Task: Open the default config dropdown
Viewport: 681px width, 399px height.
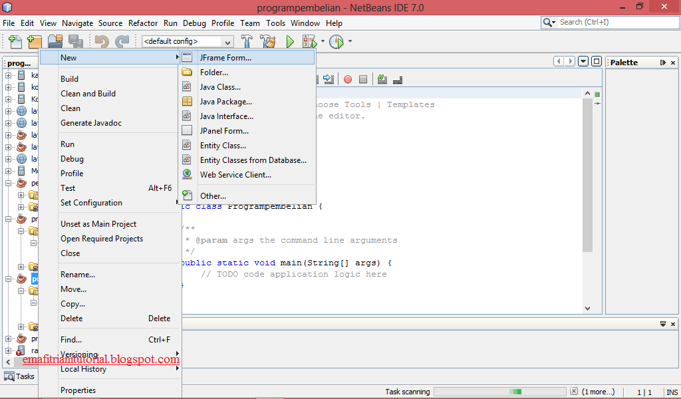Action: (186, 41)
